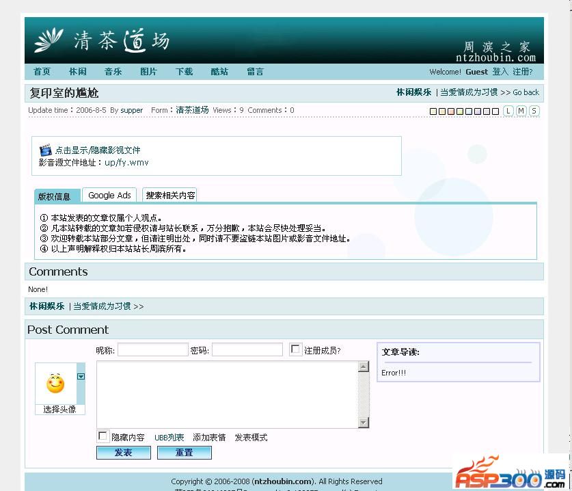This screenshot has height=491, width=572.
Task: Open 图片 in navigation bar
Action: (x=148, y=72)
